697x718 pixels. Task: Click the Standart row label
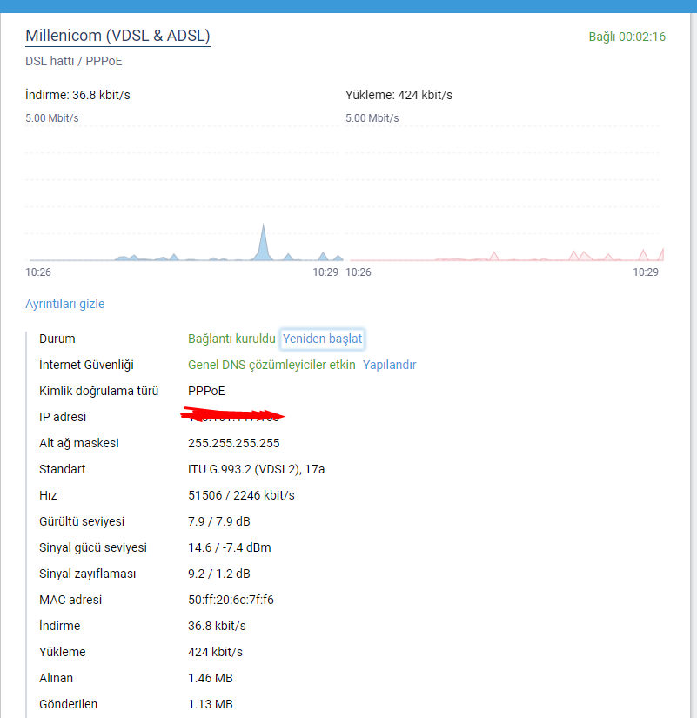point(63,469)
